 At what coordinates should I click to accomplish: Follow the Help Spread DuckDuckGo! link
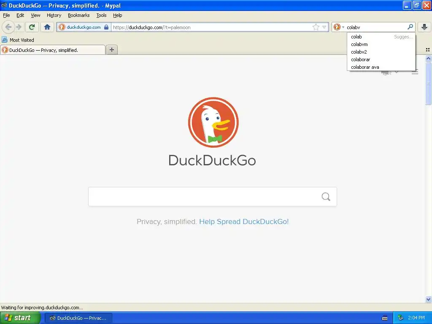pos(244,221)
